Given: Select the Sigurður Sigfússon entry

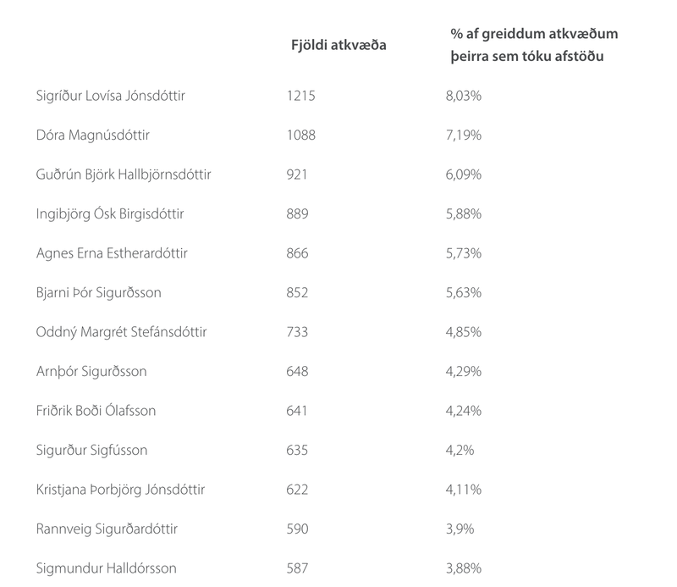Looking at the screenshot, I should tap(92, 451).
